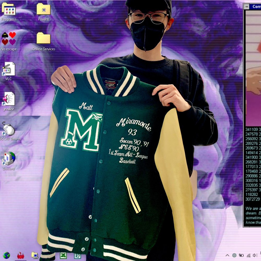
Task: Launch Excel from the taskbar
Action: (x=63, y=255)
